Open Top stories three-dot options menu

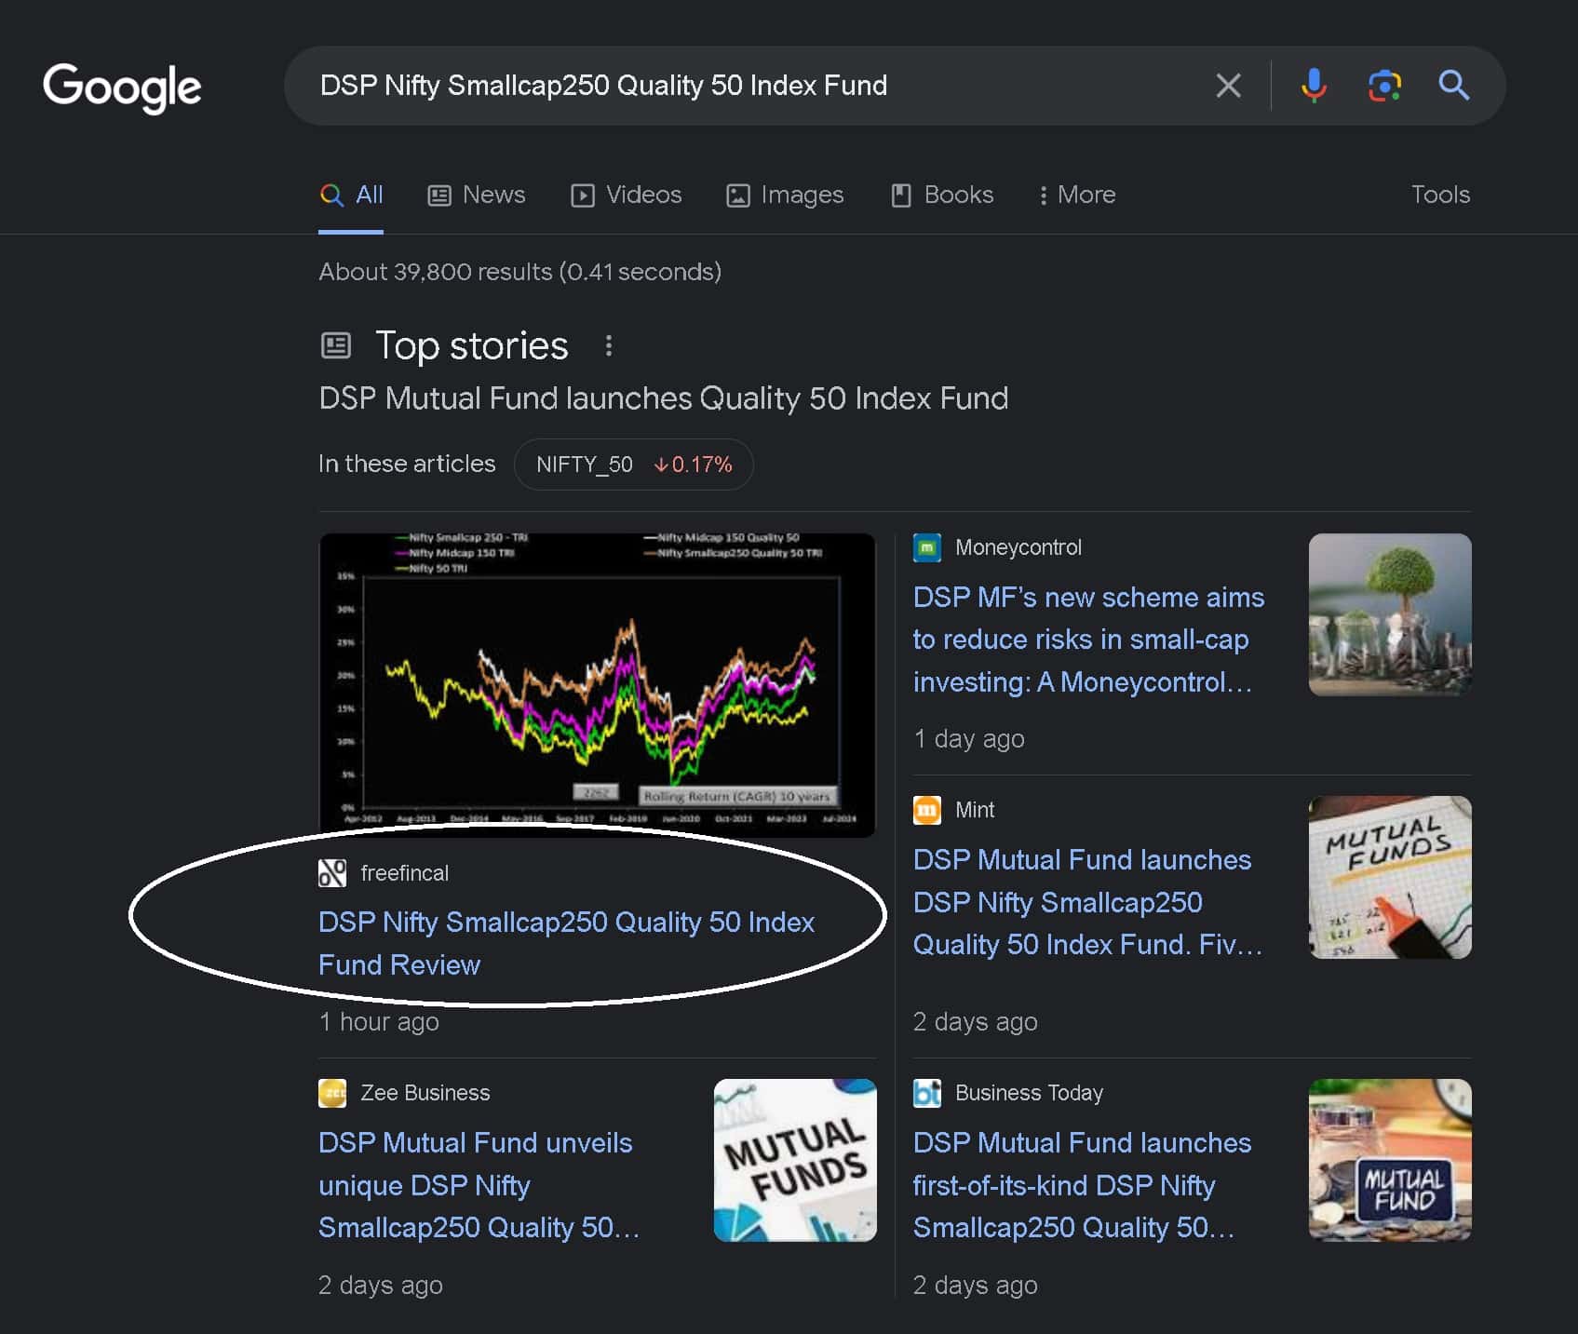[609, 346]
